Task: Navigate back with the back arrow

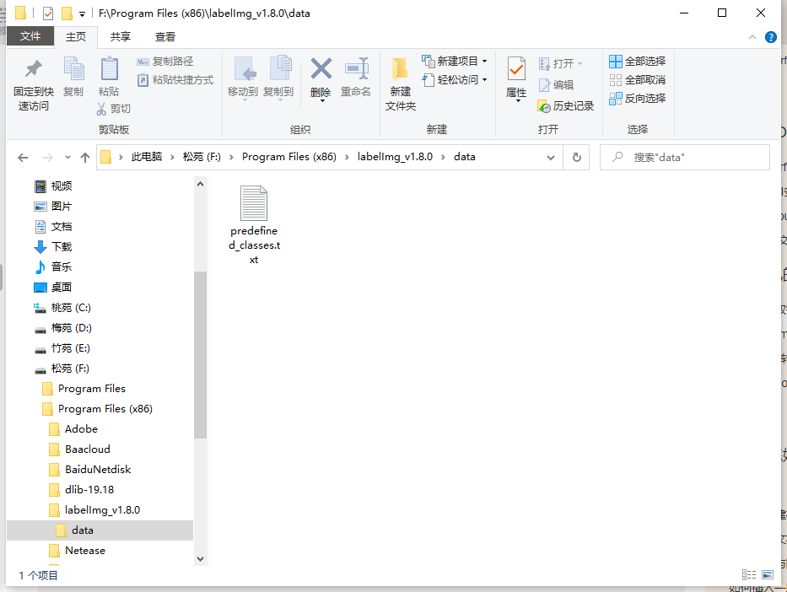Action: coord(23,157)
